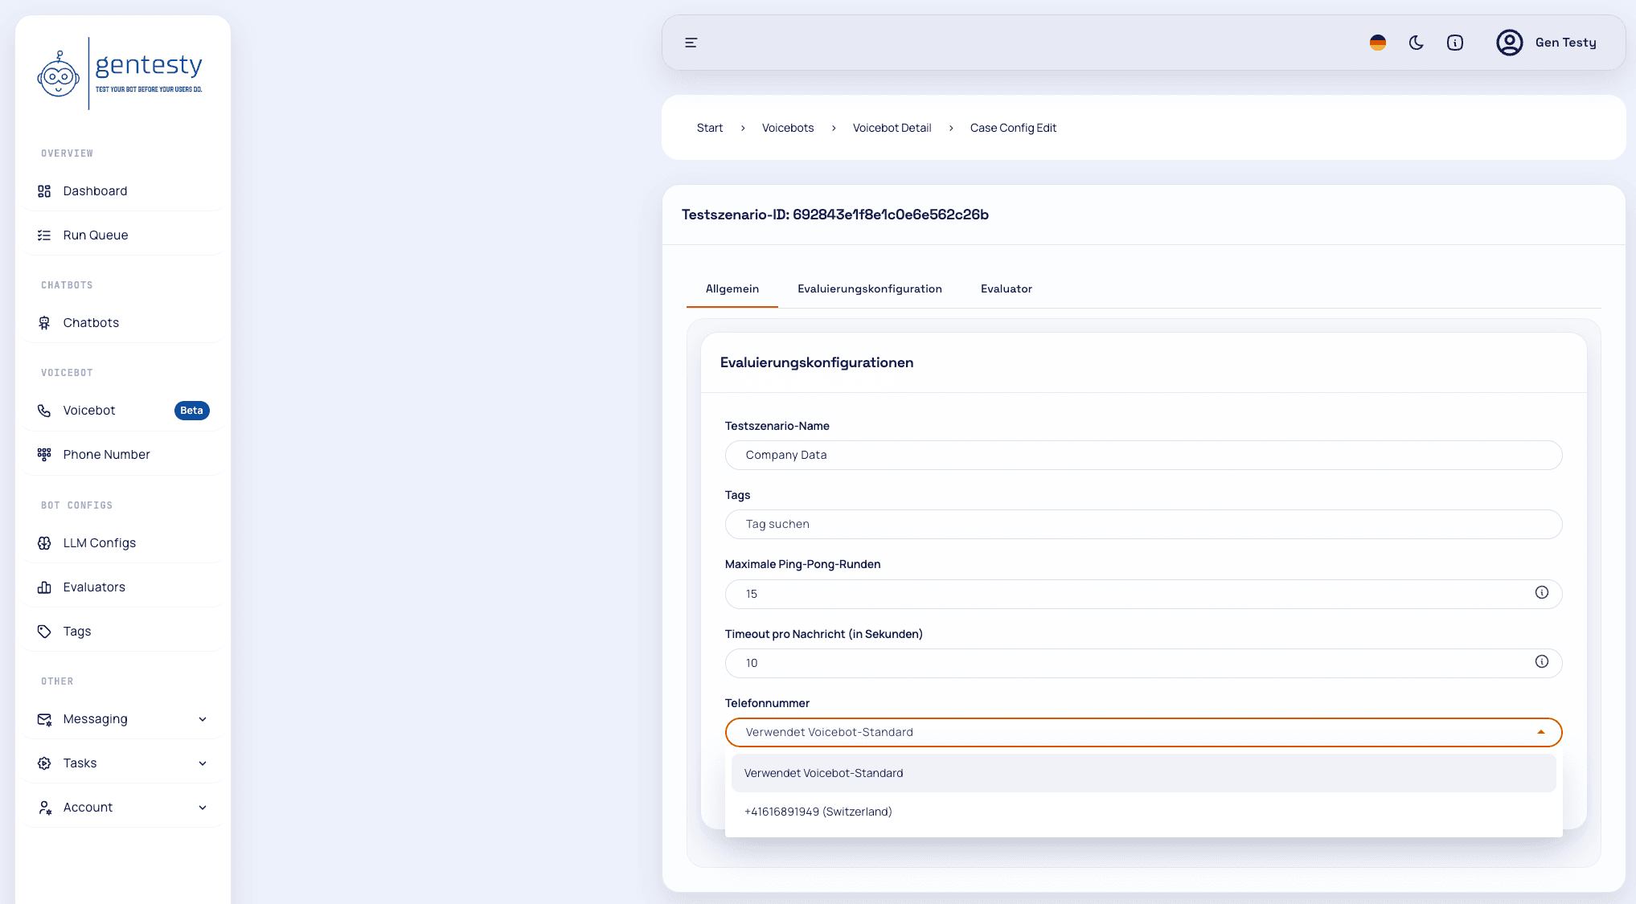Click info icon in Timeout field
The width and height of the screenshot is (1636, 904).
pyautogui.click(x=1541, y=661)
